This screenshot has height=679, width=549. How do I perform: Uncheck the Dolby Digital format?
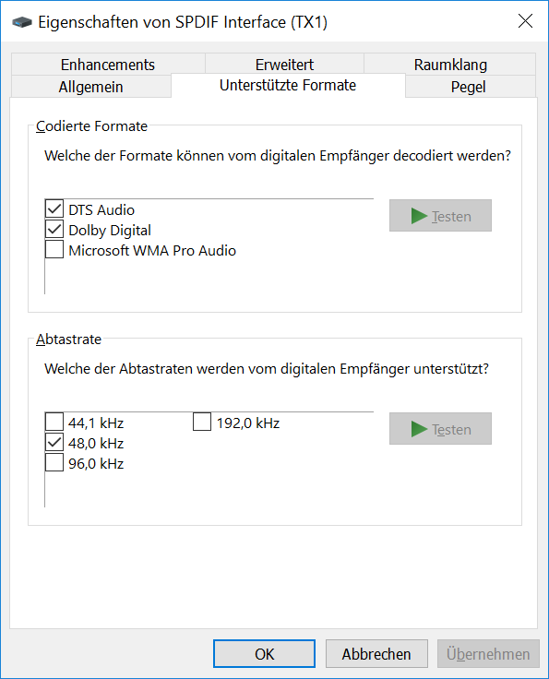click(54, 230)
